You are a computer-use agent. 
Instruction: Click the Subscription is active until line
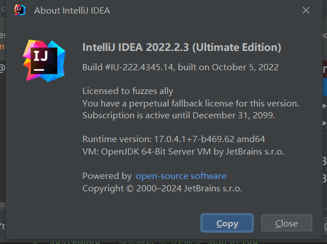point(179,115)
